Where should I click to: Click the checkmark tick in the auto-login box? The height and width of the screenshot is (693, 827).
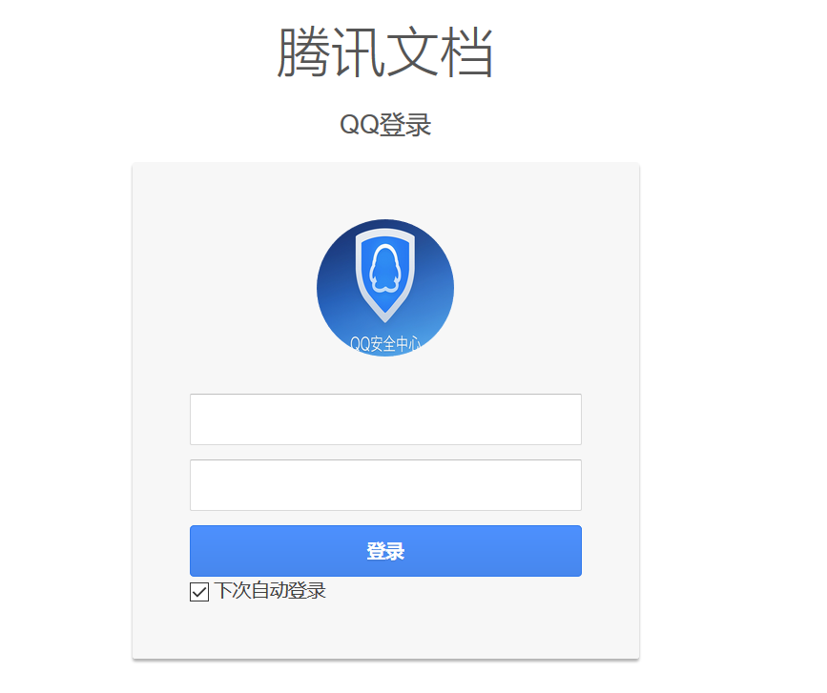point(199,592)
